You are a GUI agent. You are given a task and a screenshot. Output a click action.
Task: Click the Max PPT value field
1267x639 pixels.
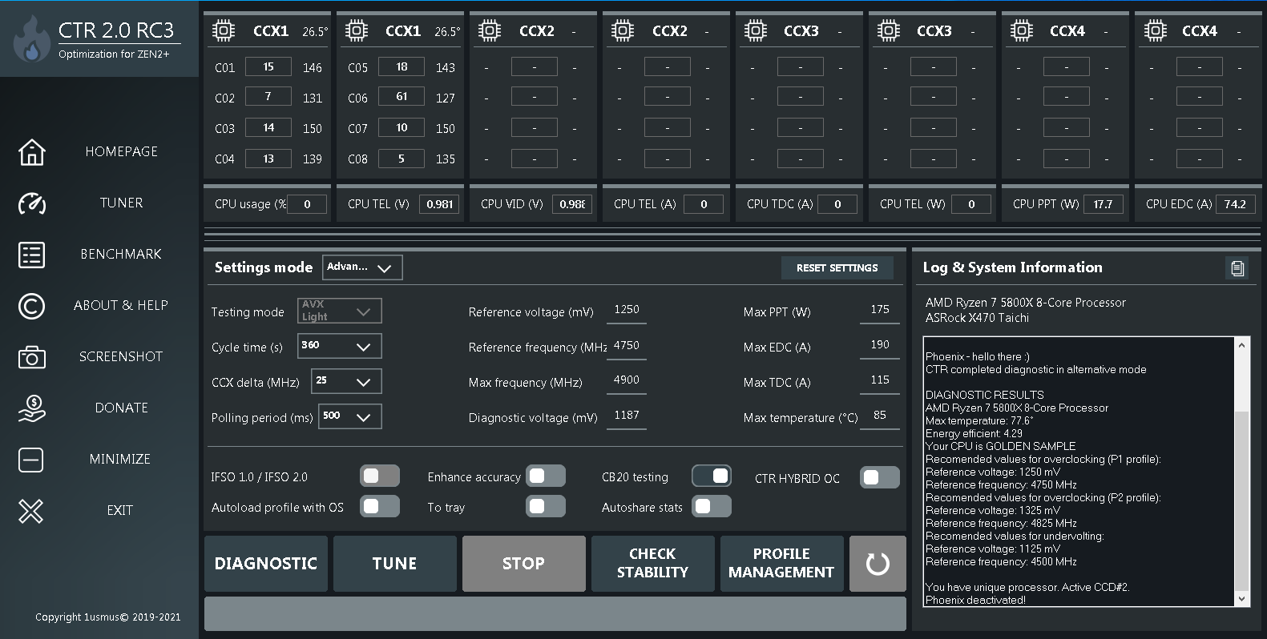point(880,311)
